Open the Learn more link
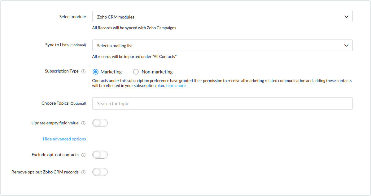 click(176, 85)
